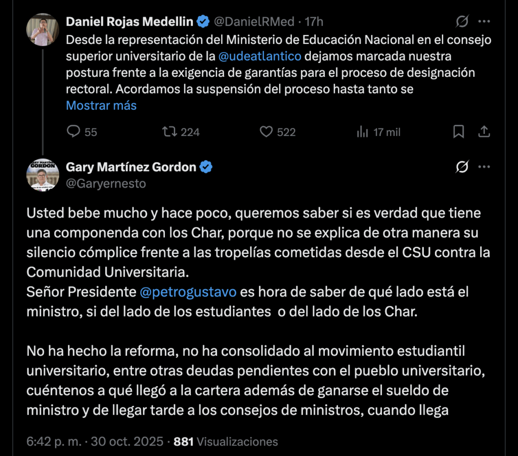Like the post with 522 likes
This screenshot has height=456, width=518.
[266, 132]
